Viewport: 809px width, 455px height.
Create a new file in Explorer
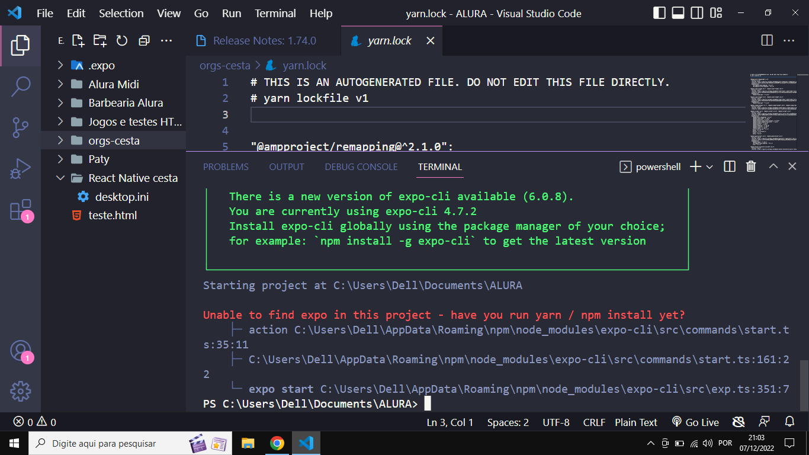point(78,41)
